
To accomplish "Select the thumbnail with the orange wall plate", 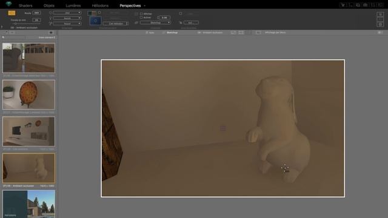I will click(28, 94).
